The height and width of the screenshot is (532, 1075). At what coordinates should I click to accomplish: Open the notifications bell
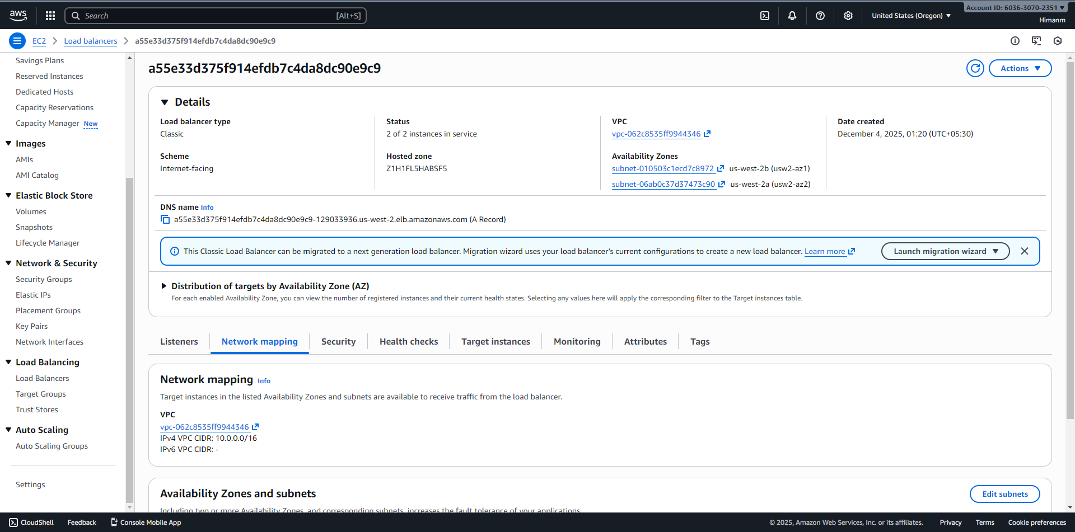792,15
